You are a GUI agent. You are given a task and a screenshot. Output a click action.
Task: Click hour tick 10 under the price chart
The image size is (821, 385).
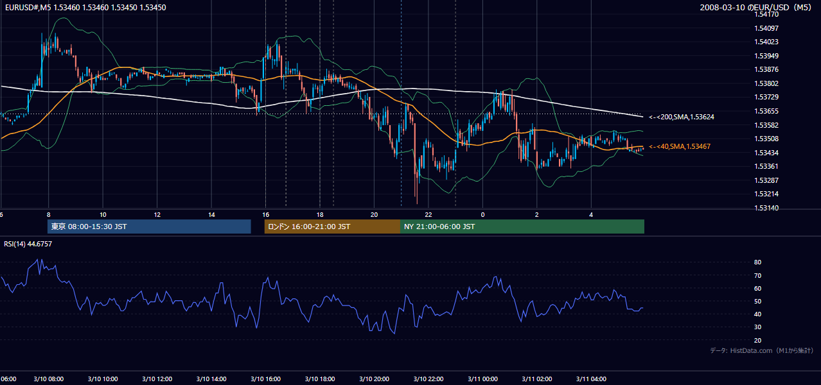click(x=103, y=214)
